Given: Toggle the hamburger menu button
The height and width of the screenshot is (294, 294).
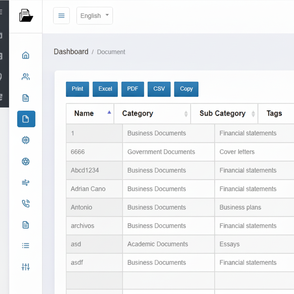Looking at the screenshot, I should (62, 16).
